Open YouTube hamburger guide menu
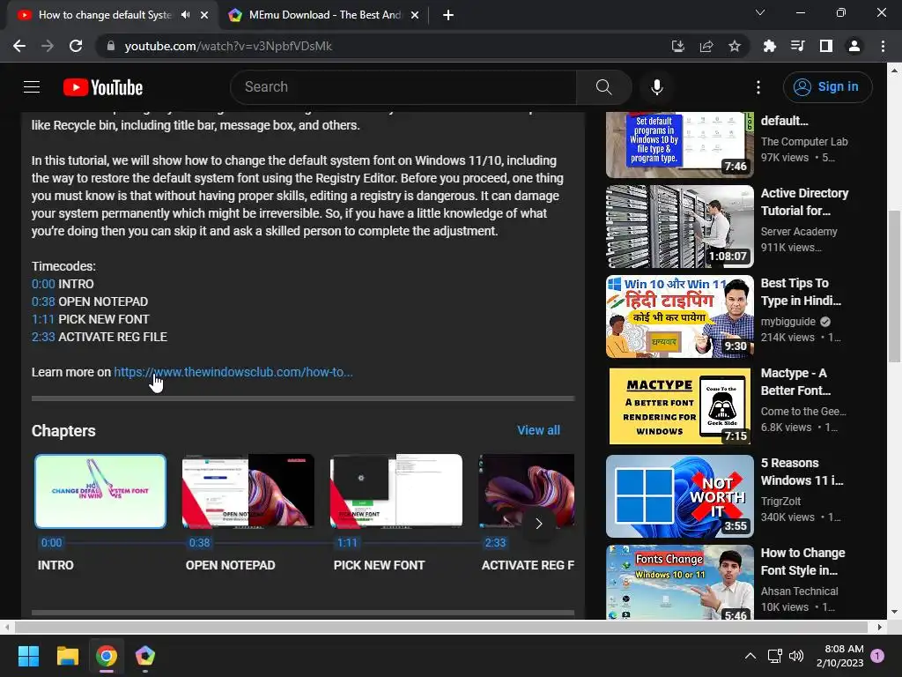 coord(32,87)
